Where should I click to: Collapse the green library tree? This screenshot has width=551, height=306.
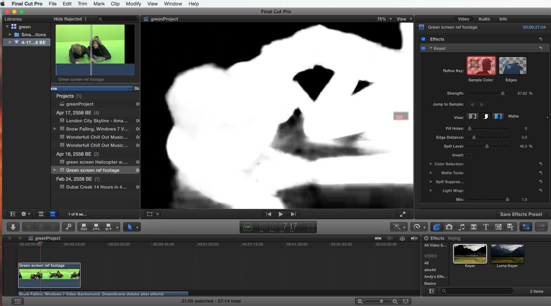click(x=8, y=27)
